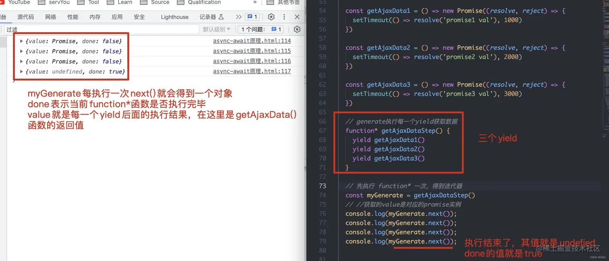Open the Source bookmark folder
This screenshot has height=261, width=609.
click(x=155, y=2)
